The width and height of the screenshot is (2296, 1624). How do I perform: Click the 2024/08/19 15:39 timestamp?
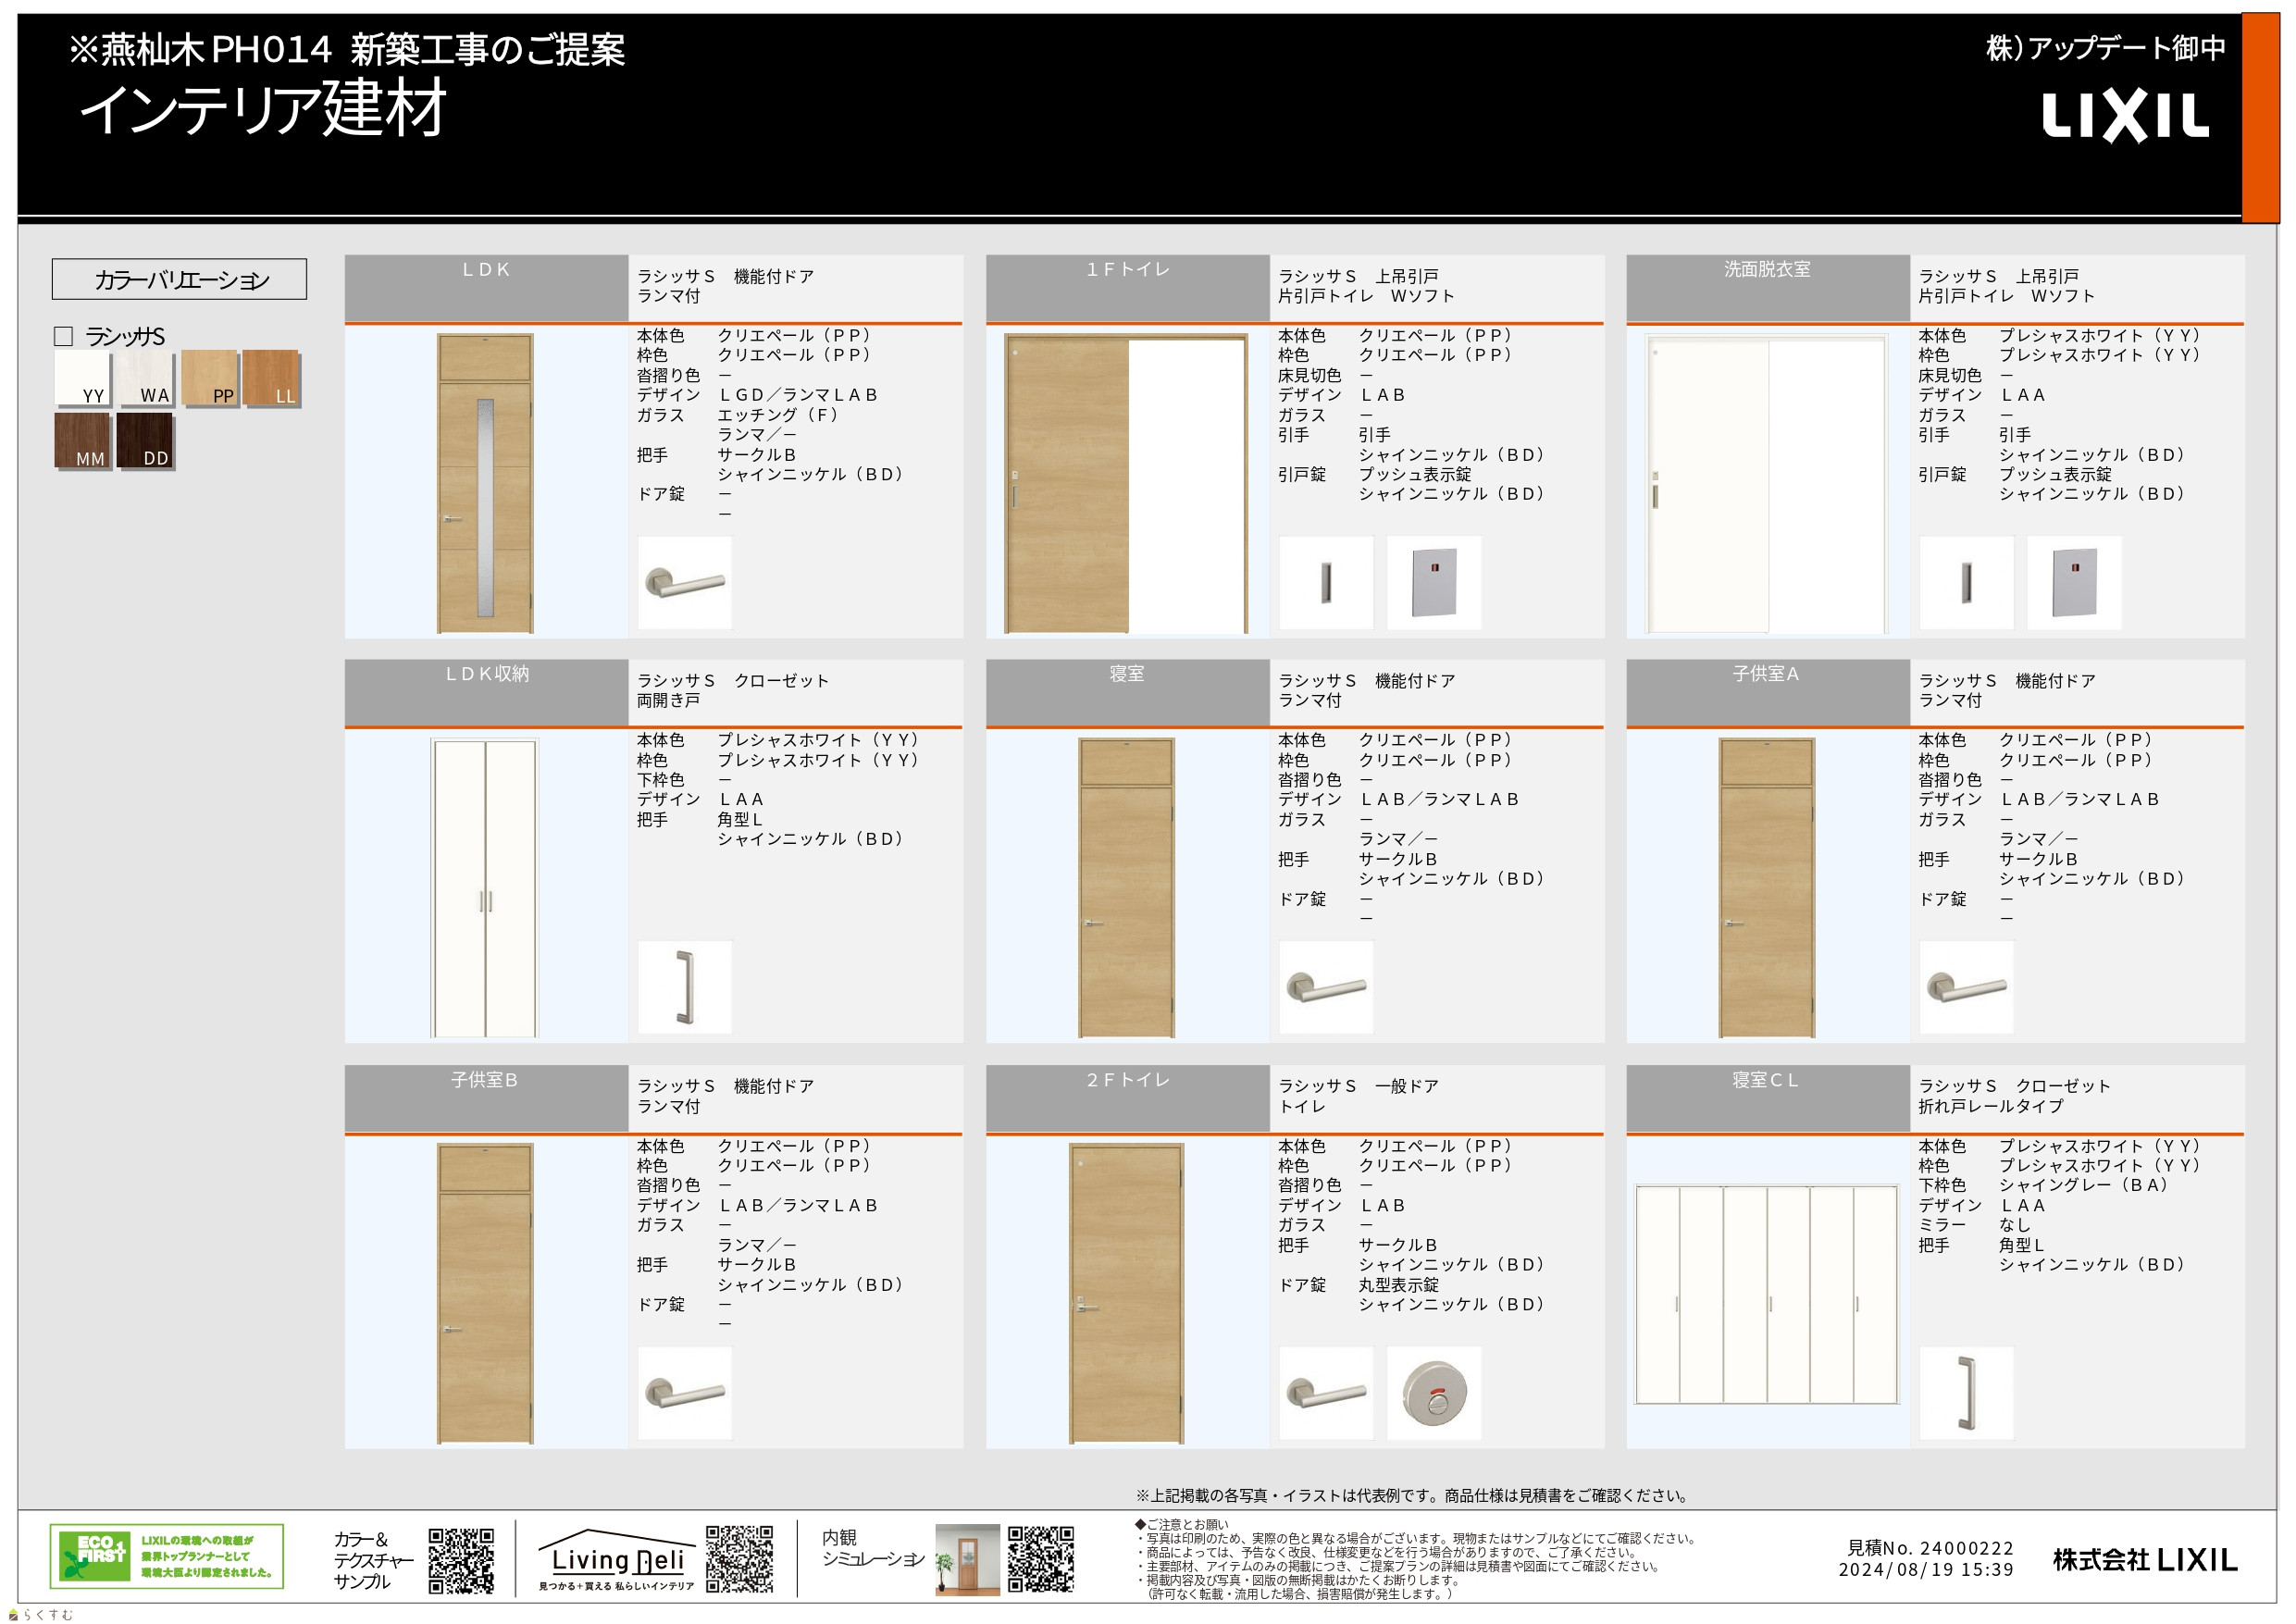coord(1925,1570)
